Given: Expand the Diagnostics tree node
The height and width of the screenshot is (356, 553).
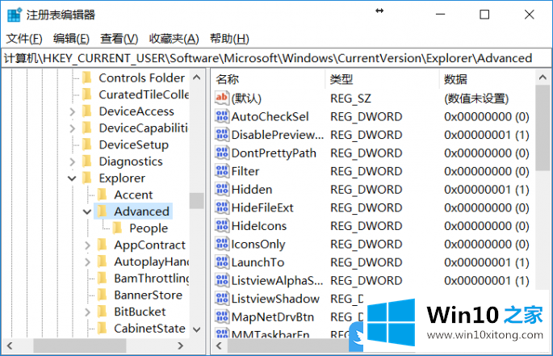Looking at the screenshot, I should tap(73, 161).
